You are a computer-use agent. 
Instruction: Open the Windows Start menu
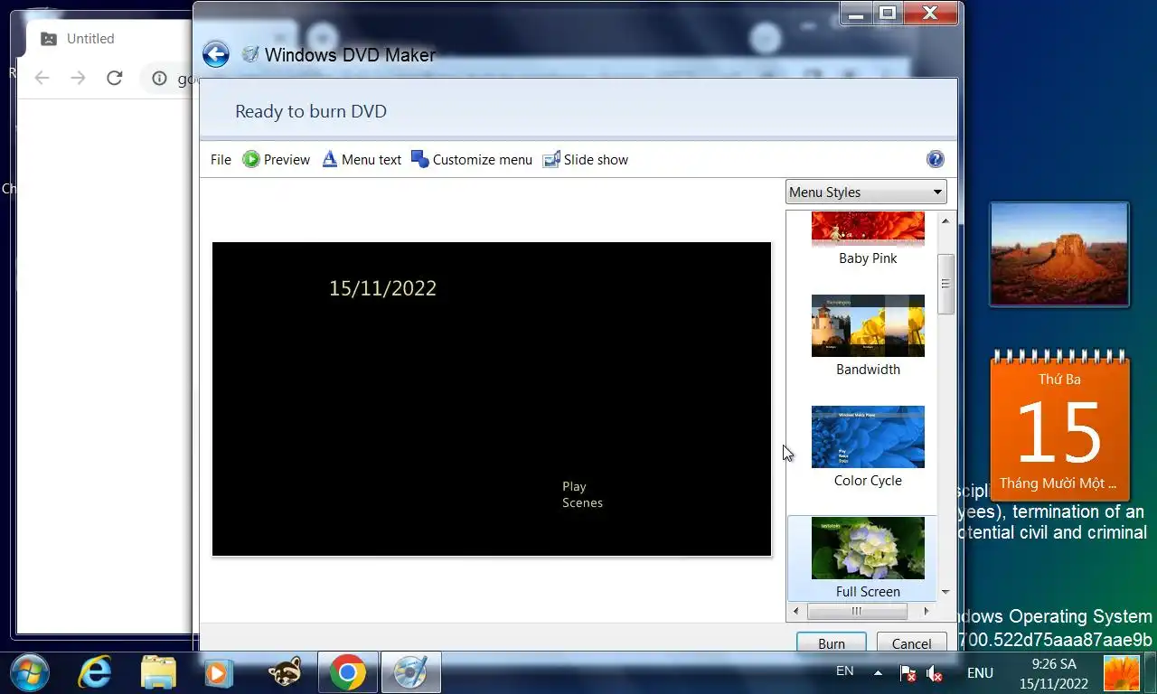(x=30, y=672)
